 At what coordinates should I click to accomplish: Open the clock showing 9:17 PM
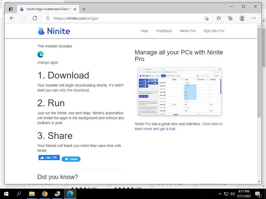tap(244, 194)
